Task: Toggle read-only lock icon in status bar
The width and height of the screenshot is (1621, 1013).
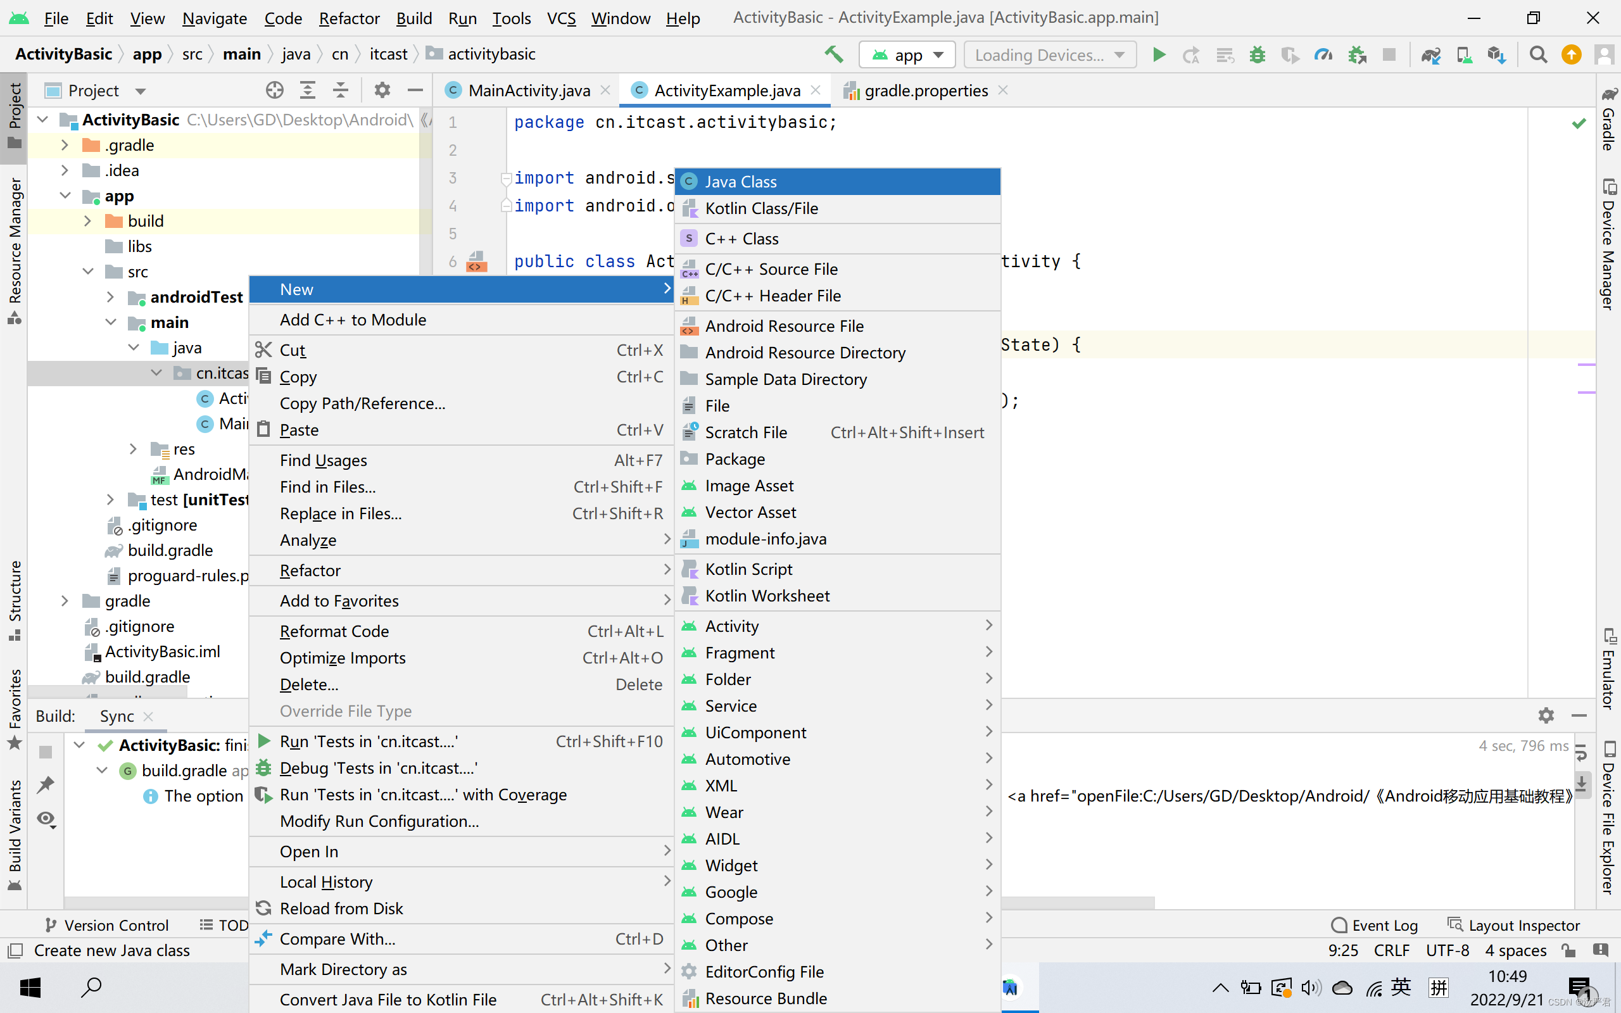Action: tap(1568, 950)
